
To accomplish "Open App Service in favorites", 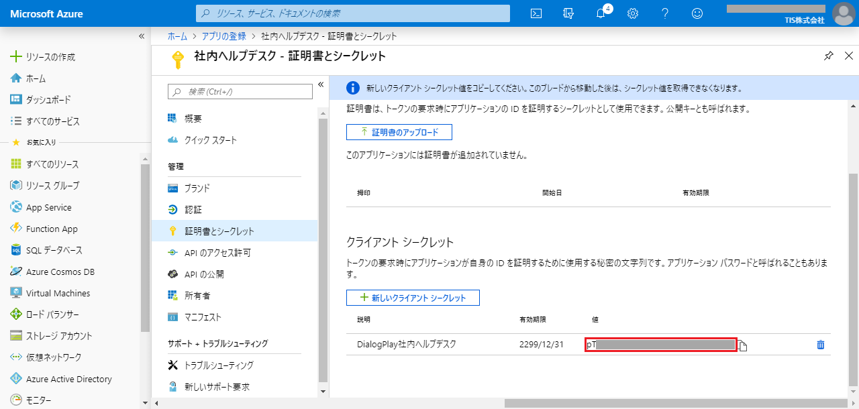I will pos(40,207).
